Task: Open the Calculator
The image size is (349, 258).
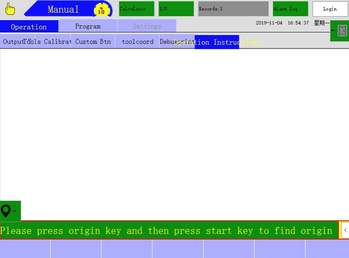Action: 136,9
